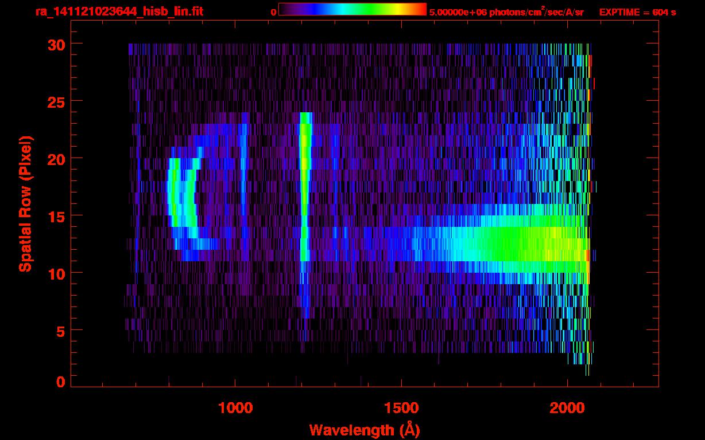Click the Wavelength (Å) axis title
The height and width of the screenshot is (440, 705).
click(x=363, y=430)
